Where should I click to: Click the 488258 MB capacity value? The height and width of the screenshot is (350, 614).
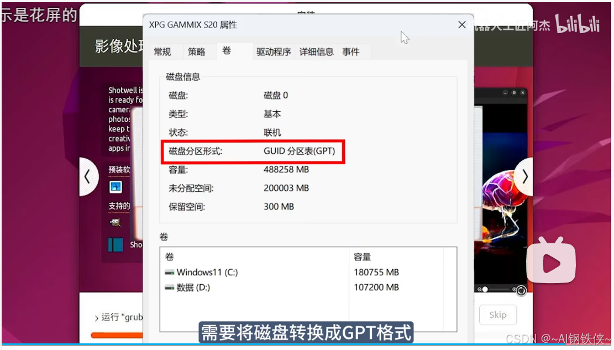click(286, 169)
